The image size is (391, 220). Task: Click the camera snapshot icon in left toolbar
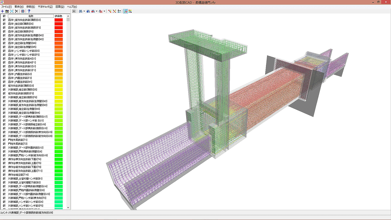pyautogui.click(x=7, y=11)
